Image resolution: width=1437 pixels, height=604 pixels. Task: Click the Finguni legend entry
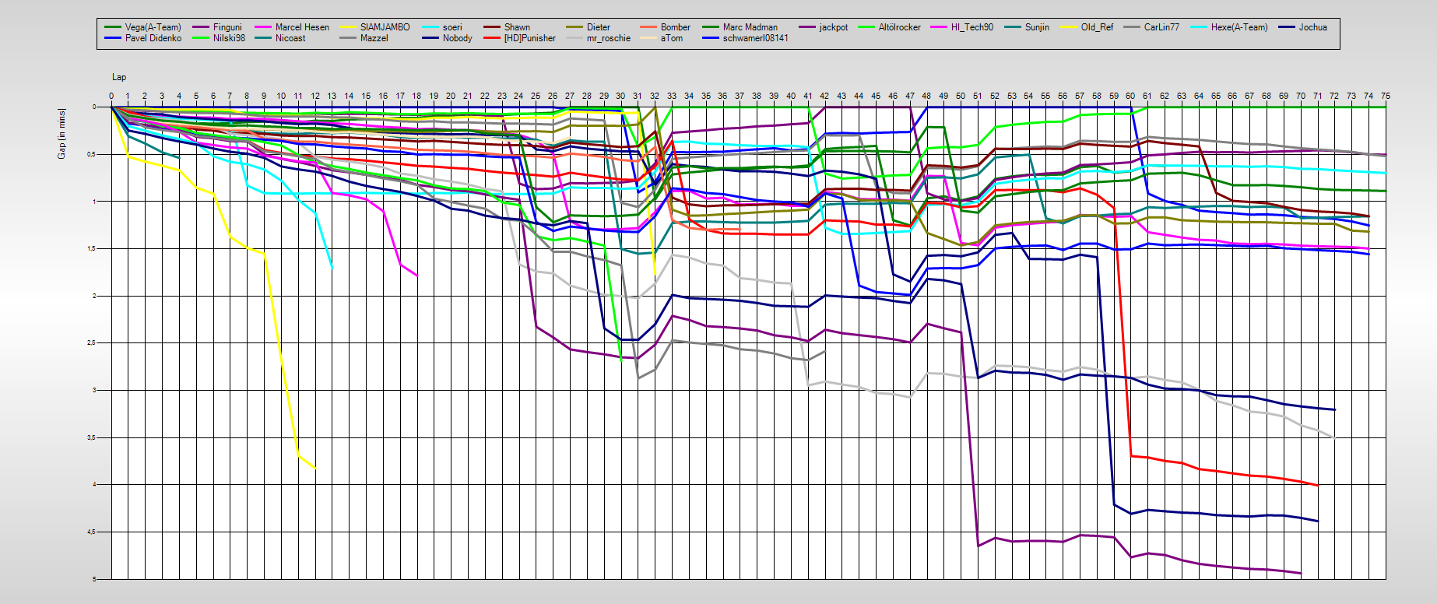coord(227,27)
